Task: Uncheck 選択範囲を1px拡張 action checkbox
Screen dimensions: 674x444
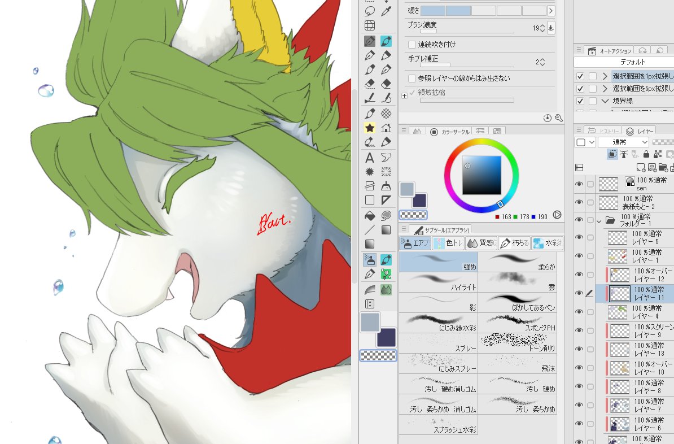Action: point(580,76)
